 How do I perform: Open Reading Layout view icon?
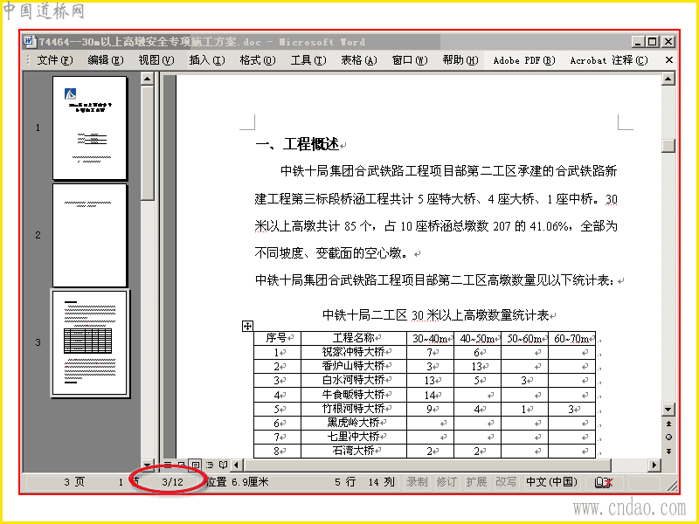224,465
